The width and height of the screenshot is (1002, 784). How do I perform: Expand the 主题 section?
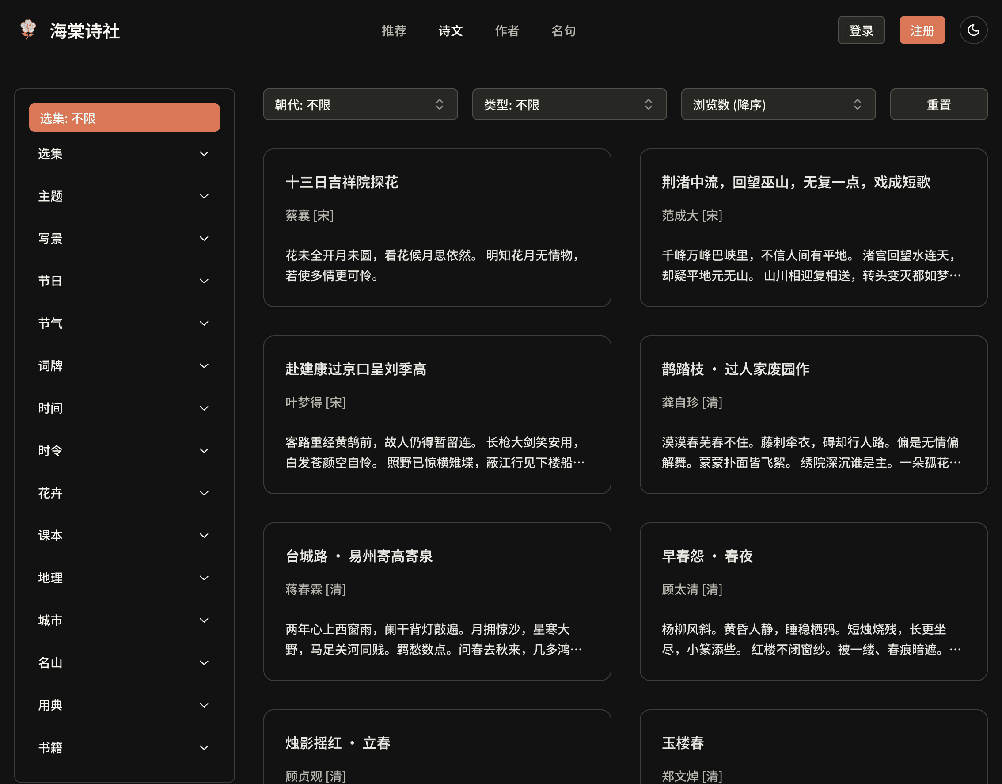(124, 196)
